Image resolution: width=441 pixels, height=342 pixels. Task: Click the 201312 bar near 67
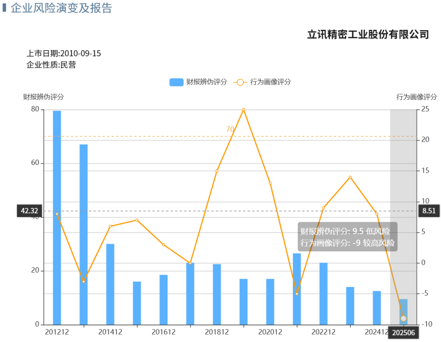tap(84, 234)
